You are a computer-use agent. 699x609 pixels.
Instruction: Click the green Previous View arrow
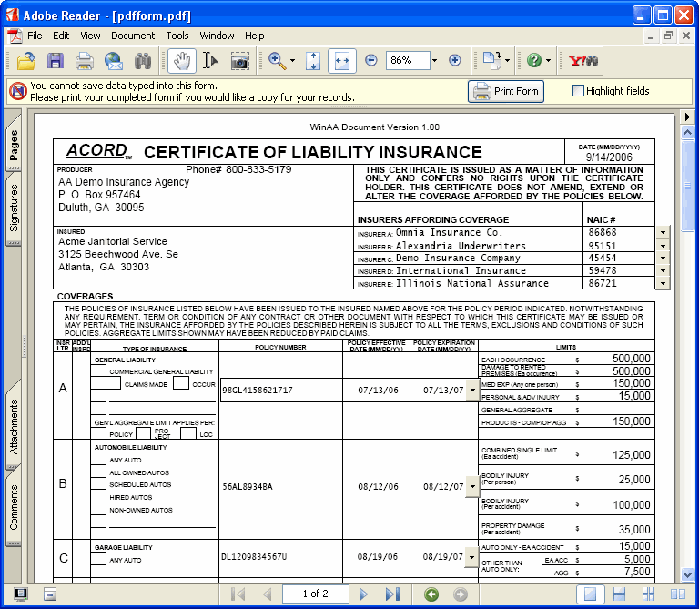431,594
